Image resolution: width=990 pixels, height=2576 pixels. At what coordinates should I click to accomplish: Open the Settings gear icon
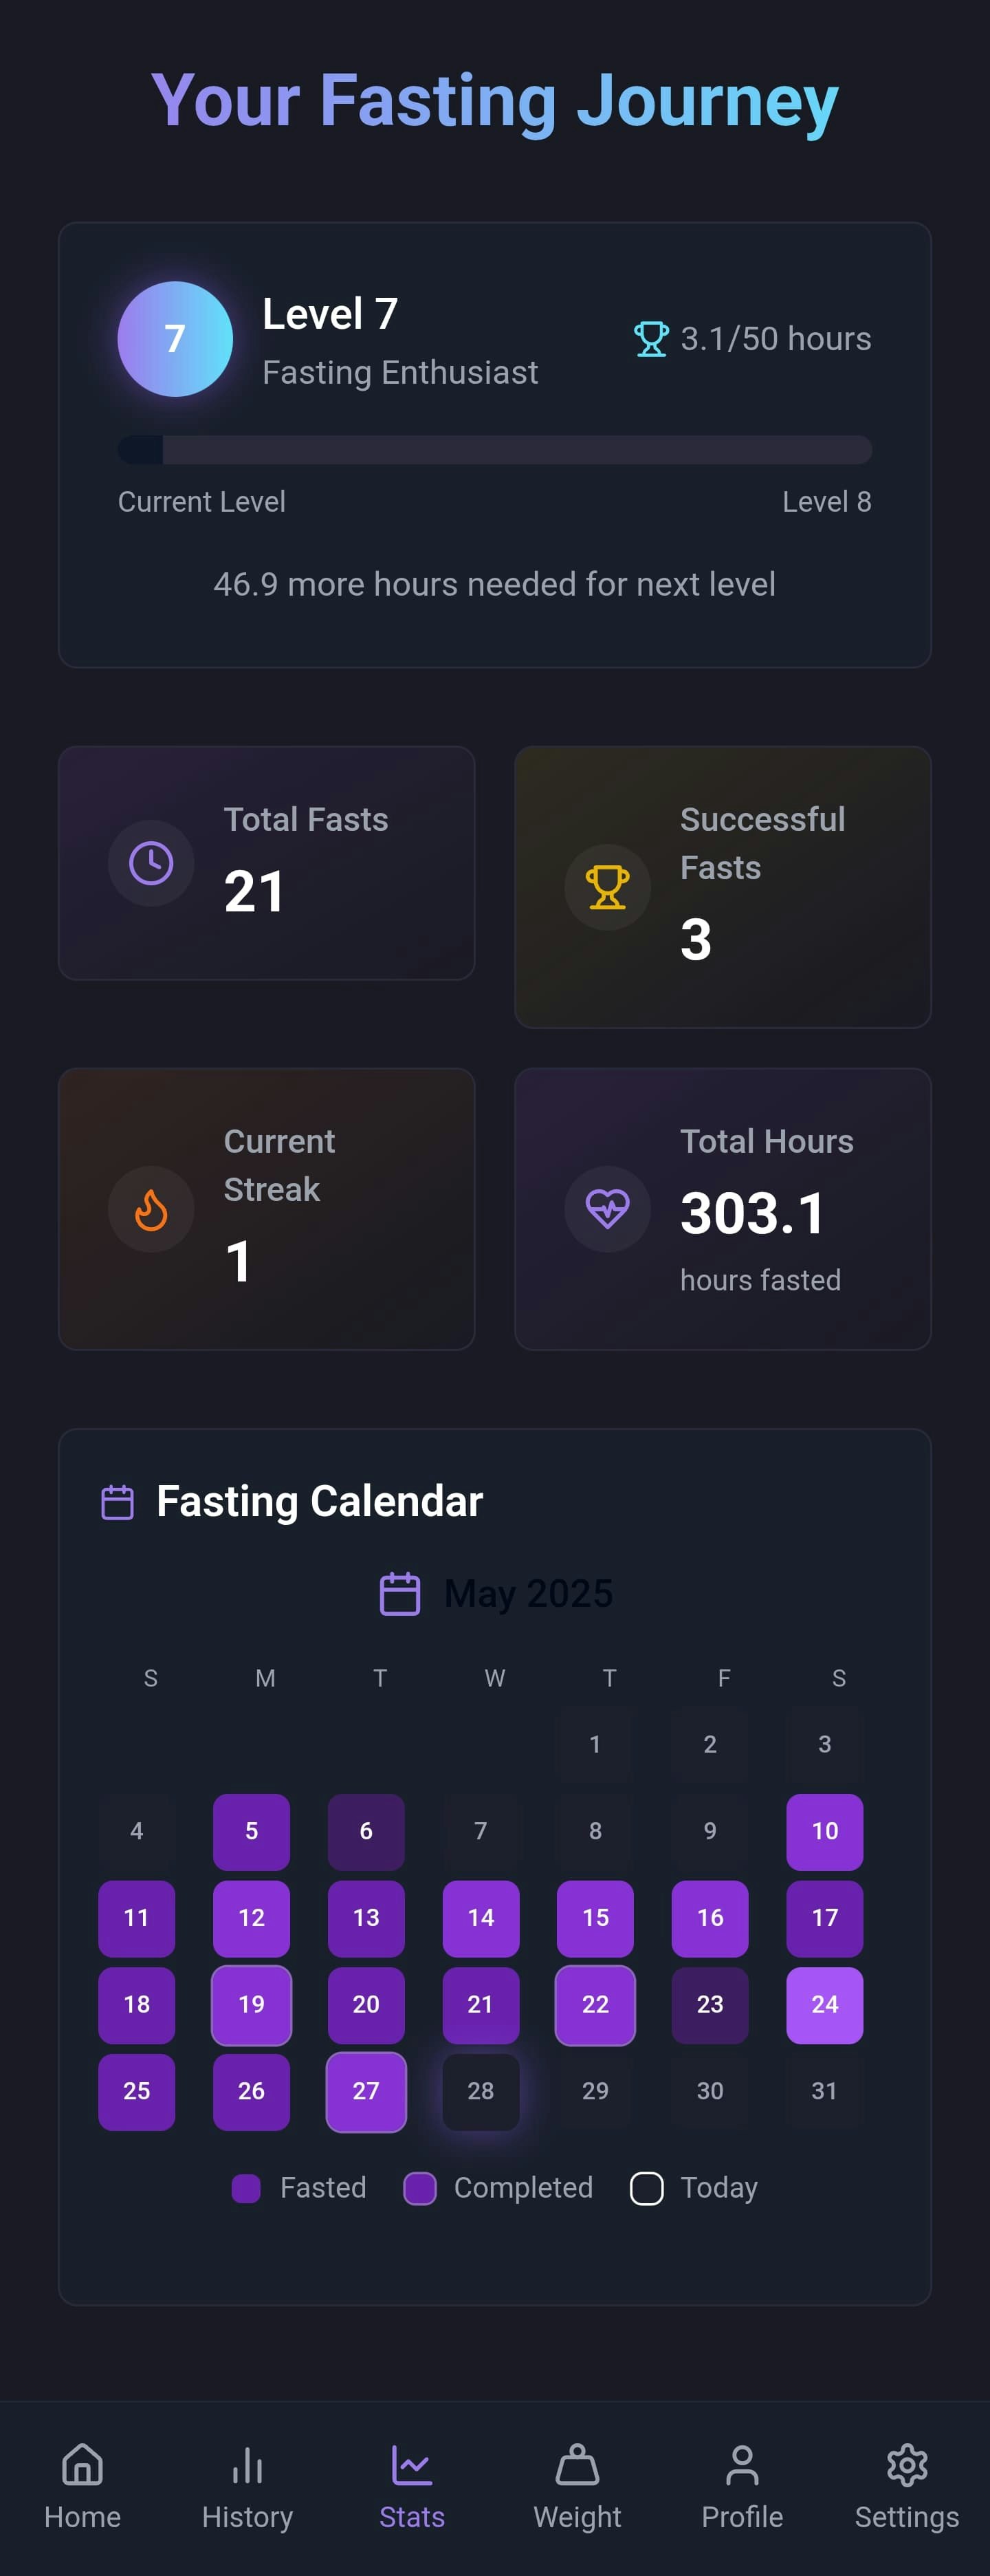[907, 2465]
